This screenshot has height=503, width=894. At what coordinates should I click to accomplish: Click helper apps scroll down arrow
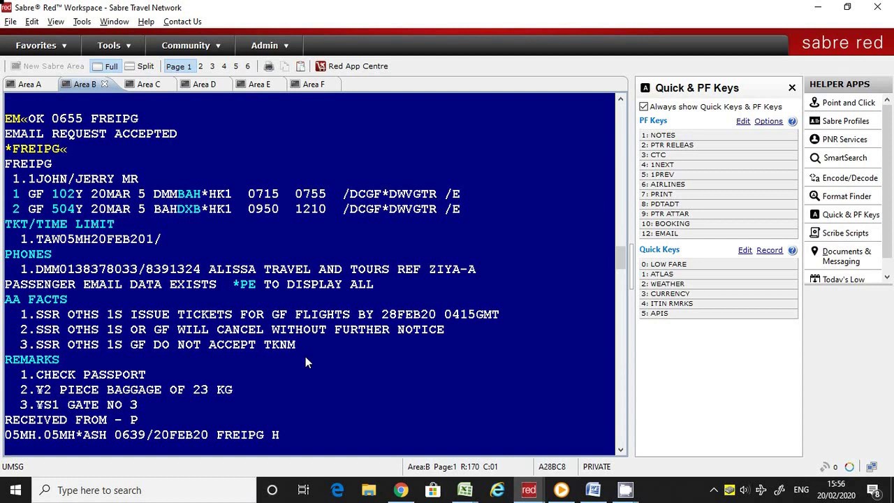pos(887,277)
